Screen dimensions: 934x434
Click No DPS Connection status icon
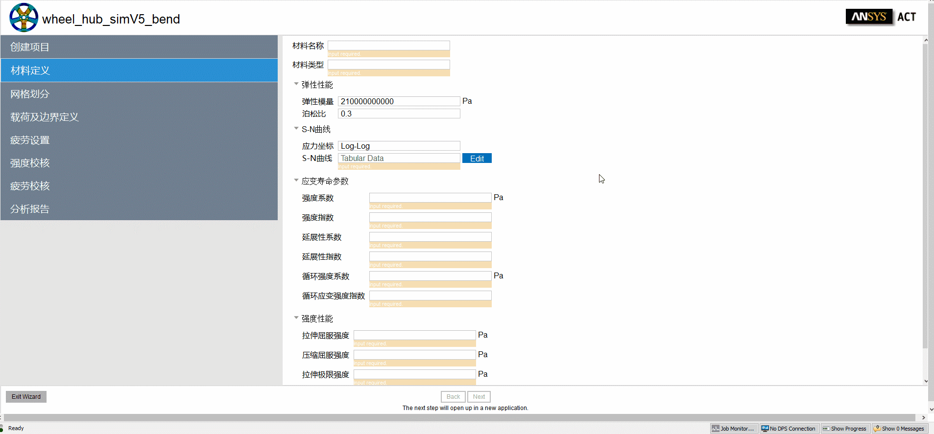790,429
